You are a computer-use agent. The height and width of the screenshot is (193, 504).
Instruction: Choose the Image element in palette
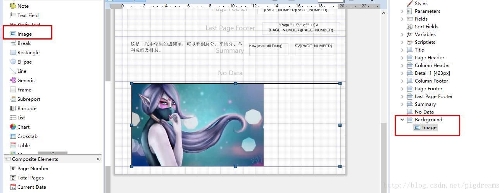21,34
